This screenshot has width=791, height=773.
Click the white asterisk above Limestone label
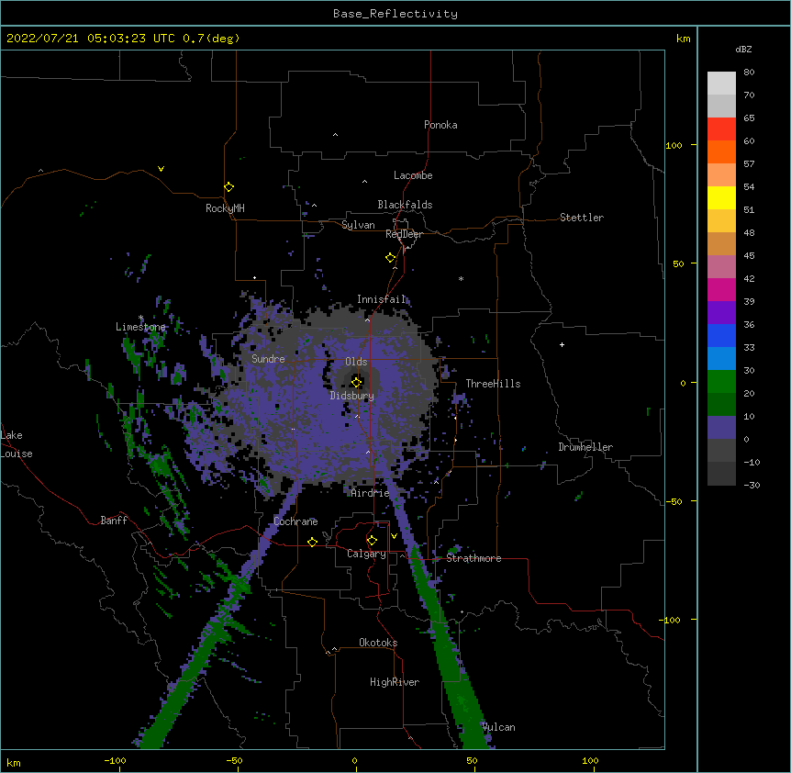(x=140, y=318)
